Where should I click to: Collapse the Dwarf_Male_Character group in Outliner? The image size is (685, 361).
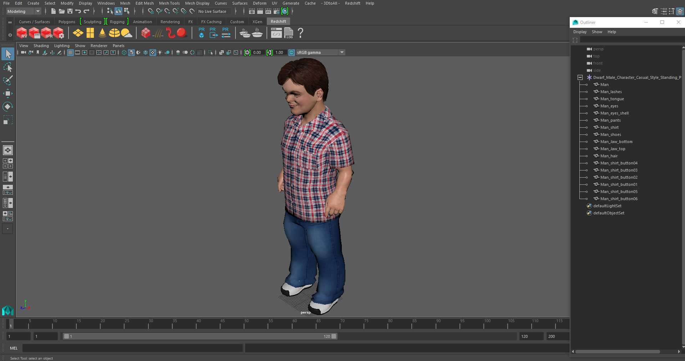point(580,77)
